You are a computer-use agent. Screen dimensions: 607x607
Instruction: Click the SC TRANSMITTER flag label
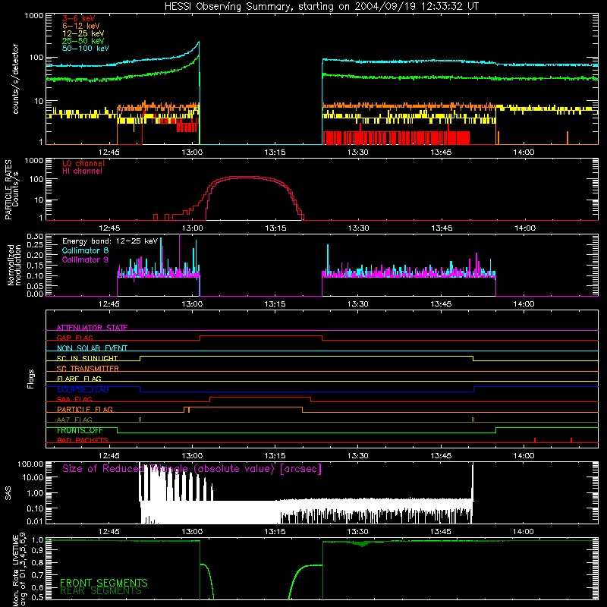click(88, 369)
